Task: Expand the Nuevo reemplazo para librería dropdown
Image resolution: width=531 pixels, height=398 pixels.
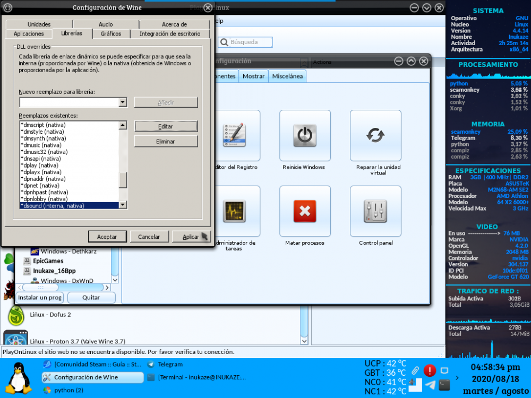Action: tap(123, 102)
